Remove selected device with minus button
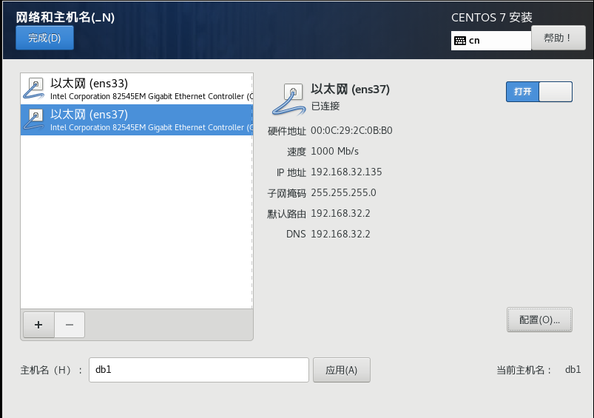Screen dimensions: 594x418 click(x=70, y=325)
